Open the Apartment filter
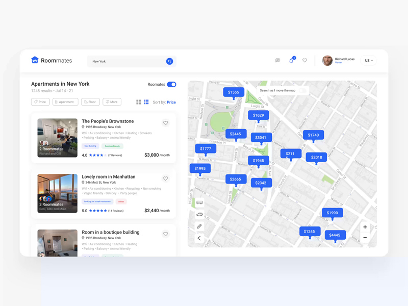408x306 pixels. click(x=65, y=101)
